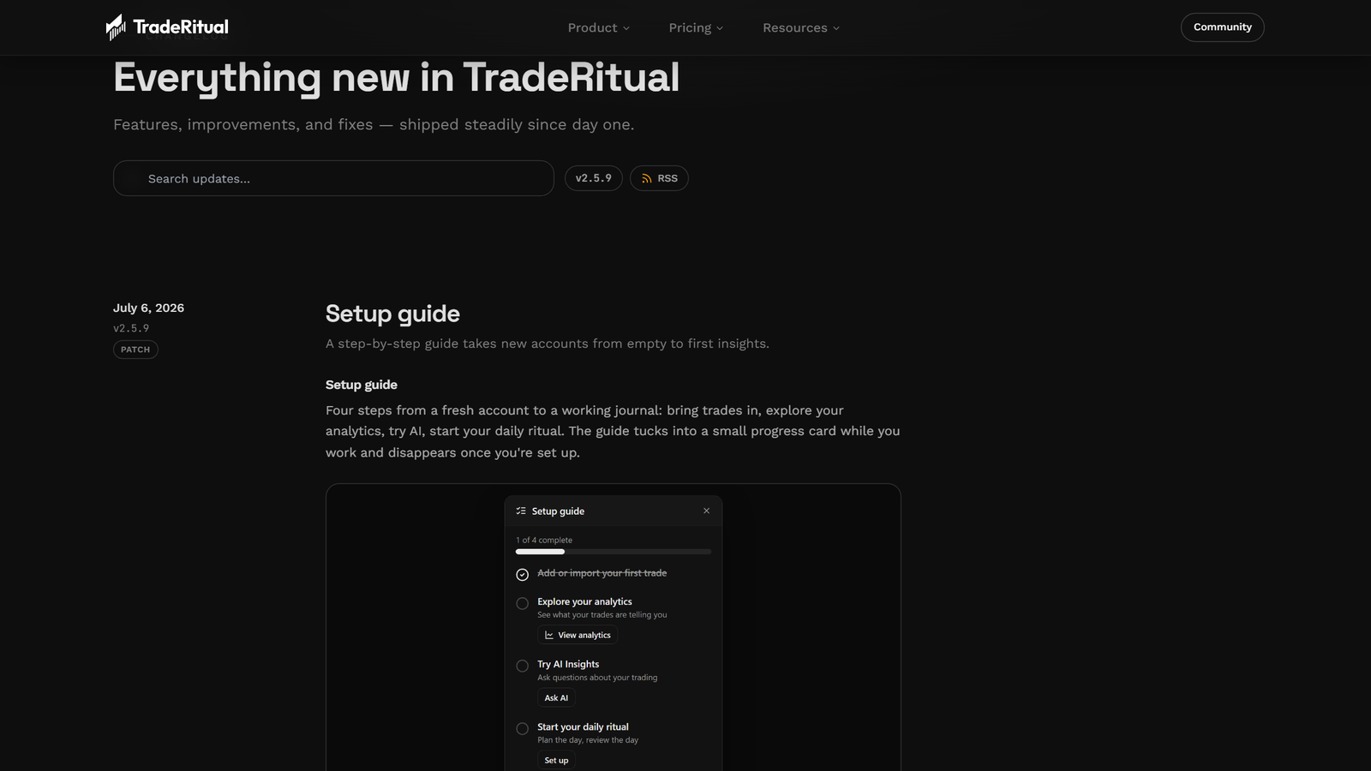
Task: Click the v2.5.9 version badge beside search
Action: (x=594, y=178)
